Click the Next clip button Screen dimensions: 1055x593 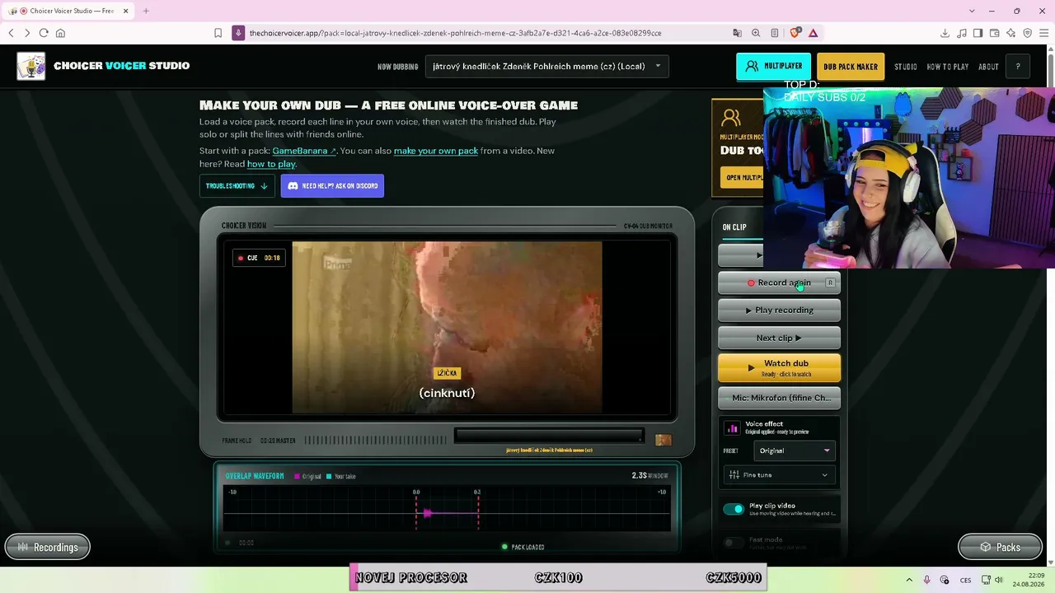tap(779, 338)
